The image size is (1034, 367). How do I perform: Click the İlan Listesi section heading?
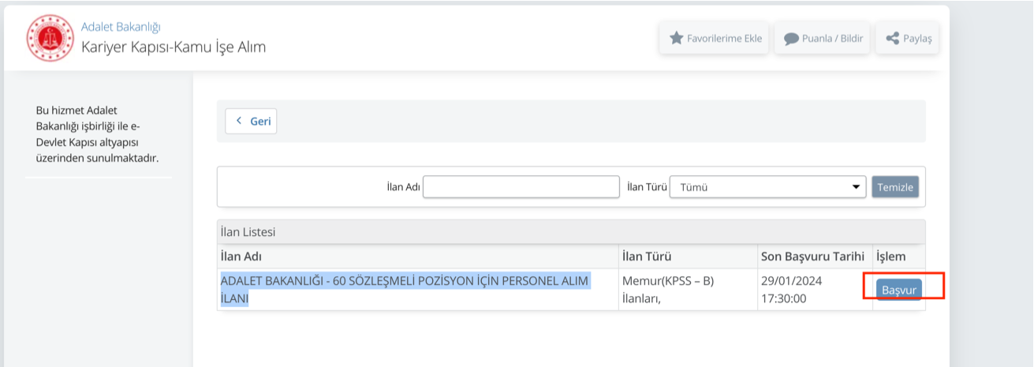point(571,232)
